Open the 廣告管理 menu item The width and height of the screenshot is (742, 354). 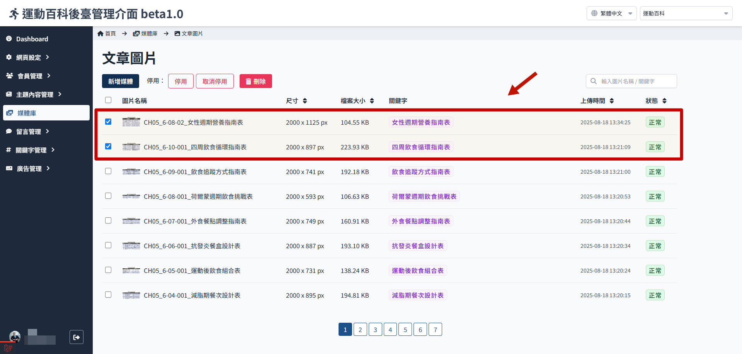(x=46, y=168)
